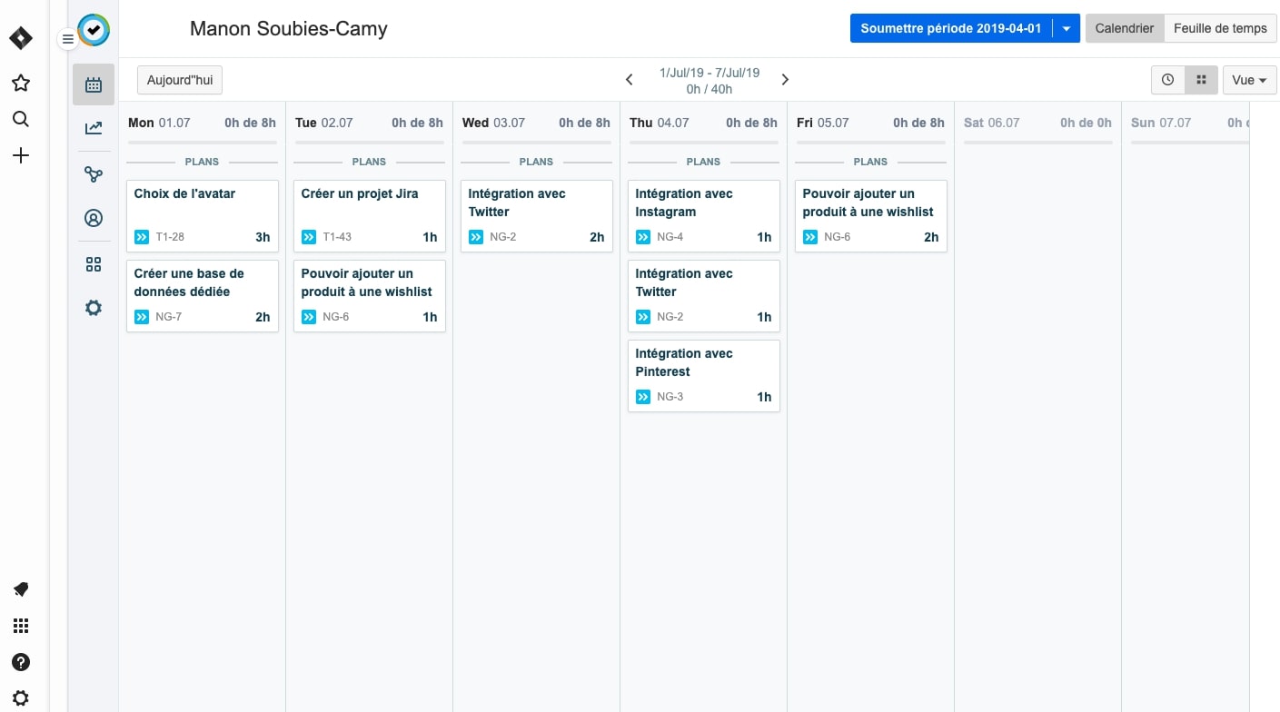The height and width of the screenshot is (712, 1280).
Task: Go to the next week arrow
Action: (785, 80)
